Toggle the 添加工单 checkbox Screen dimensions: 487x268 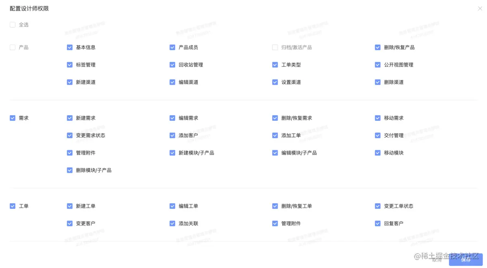(275, 135)
